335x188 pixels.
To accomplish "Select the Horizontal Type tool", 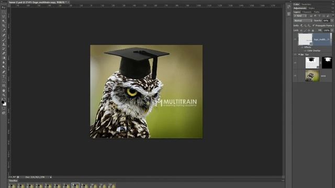I will (x=4, y=77).
